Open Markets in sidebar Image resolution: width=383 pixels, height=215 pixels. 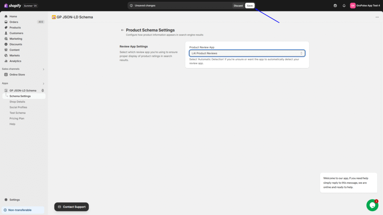click(15, 56)
